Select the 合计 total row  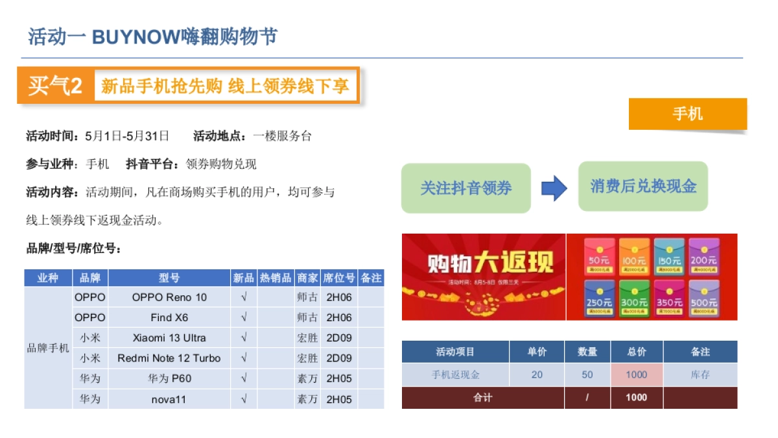pyautogui.click(x=484, y=398)
